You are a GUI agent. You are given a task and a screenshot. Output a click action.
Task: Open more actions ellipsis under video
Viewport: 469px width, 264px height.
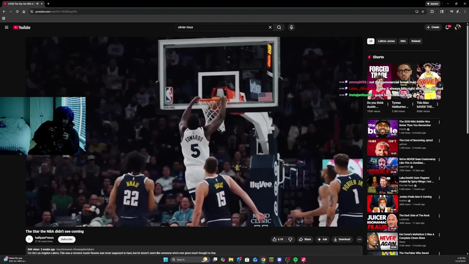click(359, 239)
